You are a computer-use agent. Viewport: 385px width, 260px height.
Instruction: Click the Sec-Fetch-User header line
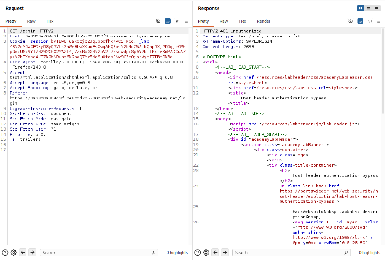(33, 129)
